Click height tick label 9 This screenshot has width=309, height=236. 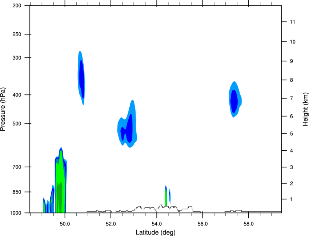tap(292, 61)
